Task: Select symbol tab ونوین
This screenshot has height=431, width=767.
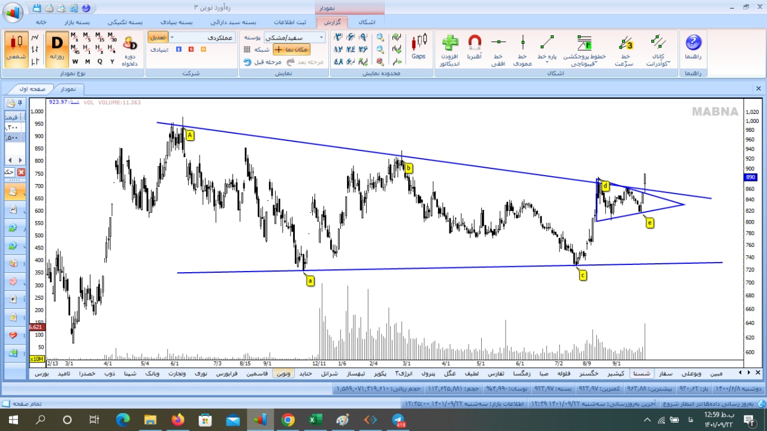Action: click(283, 373)
